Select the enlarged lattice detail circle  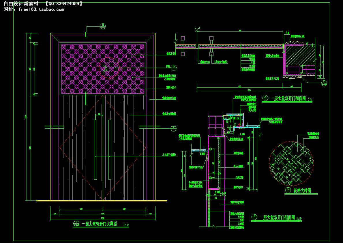(x=291, y=164)
